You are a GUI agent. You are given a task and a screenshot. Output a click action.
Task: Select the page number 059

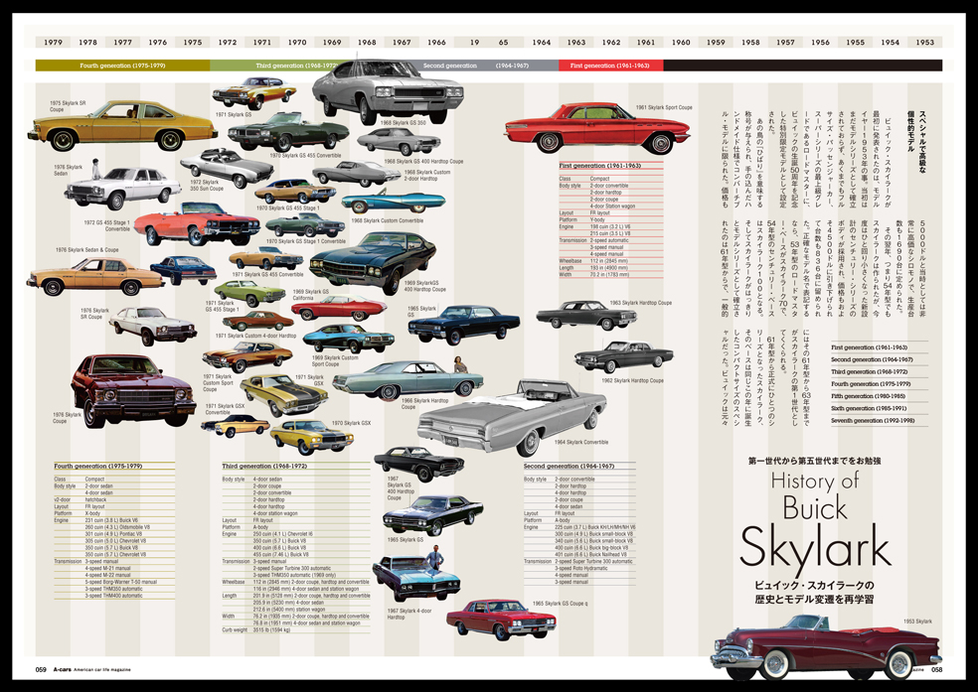(41, 670)
